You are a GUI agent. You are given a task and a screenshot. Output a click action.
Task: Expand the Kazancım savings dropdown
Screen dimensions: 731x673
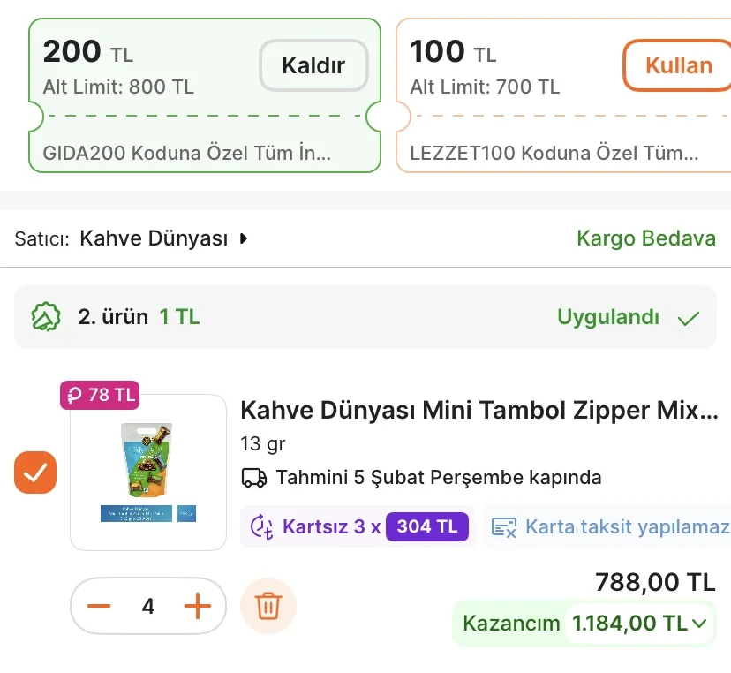tap(699, 624)
